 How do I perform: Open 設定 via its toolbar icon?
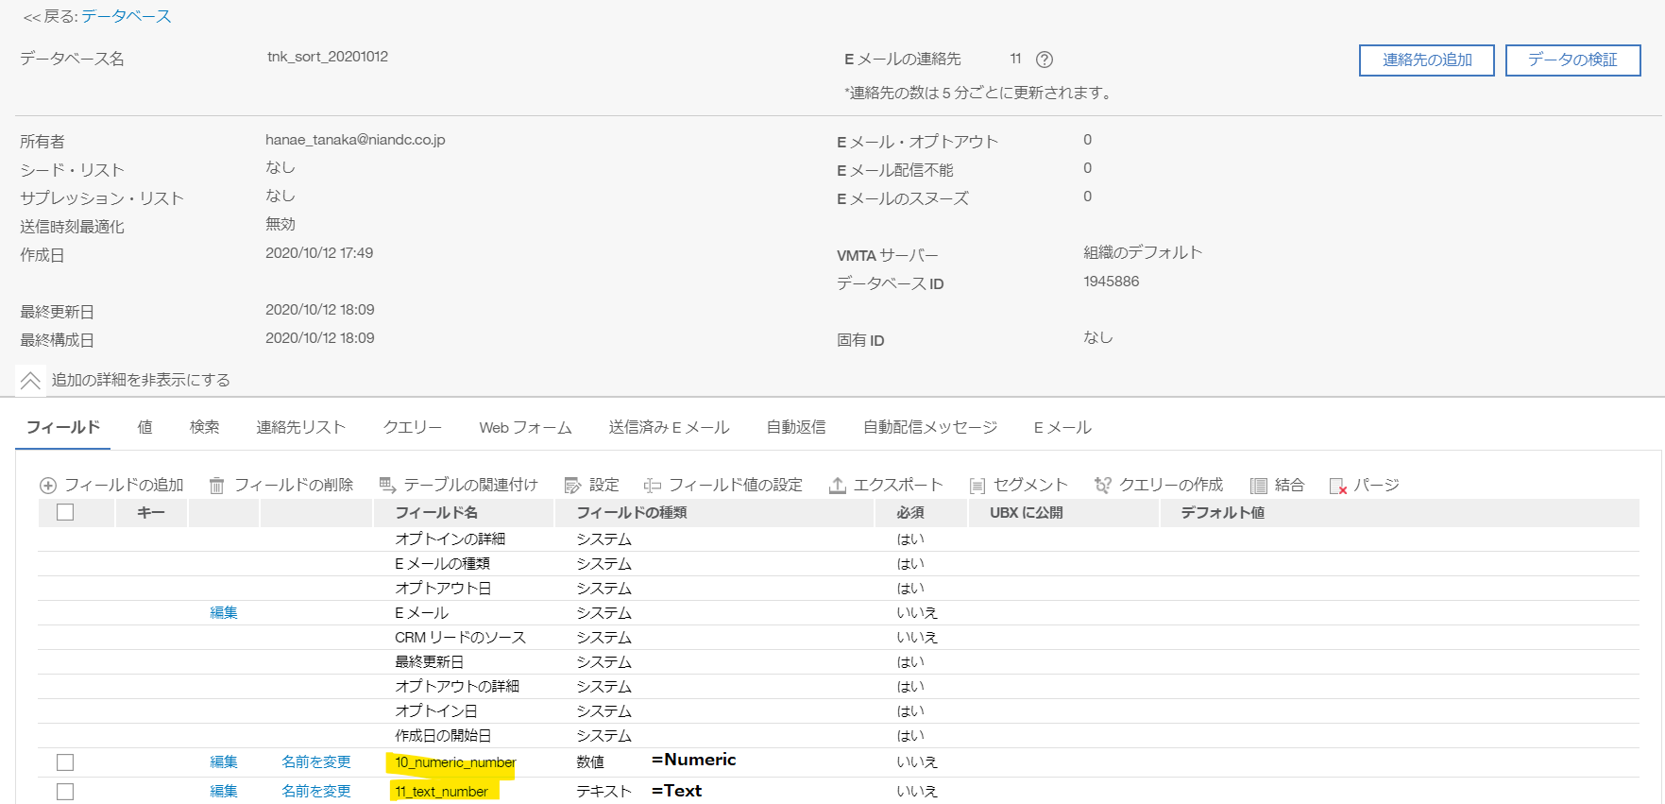[x=572, y=486]
